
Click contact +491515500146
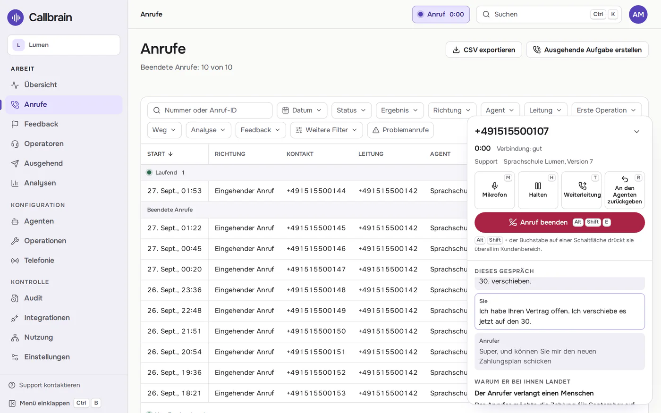(316, 249)
